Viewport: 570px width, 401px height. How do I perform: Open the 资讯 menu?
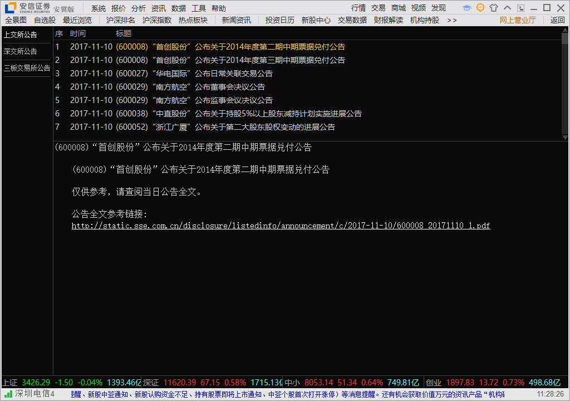point(159,8)
